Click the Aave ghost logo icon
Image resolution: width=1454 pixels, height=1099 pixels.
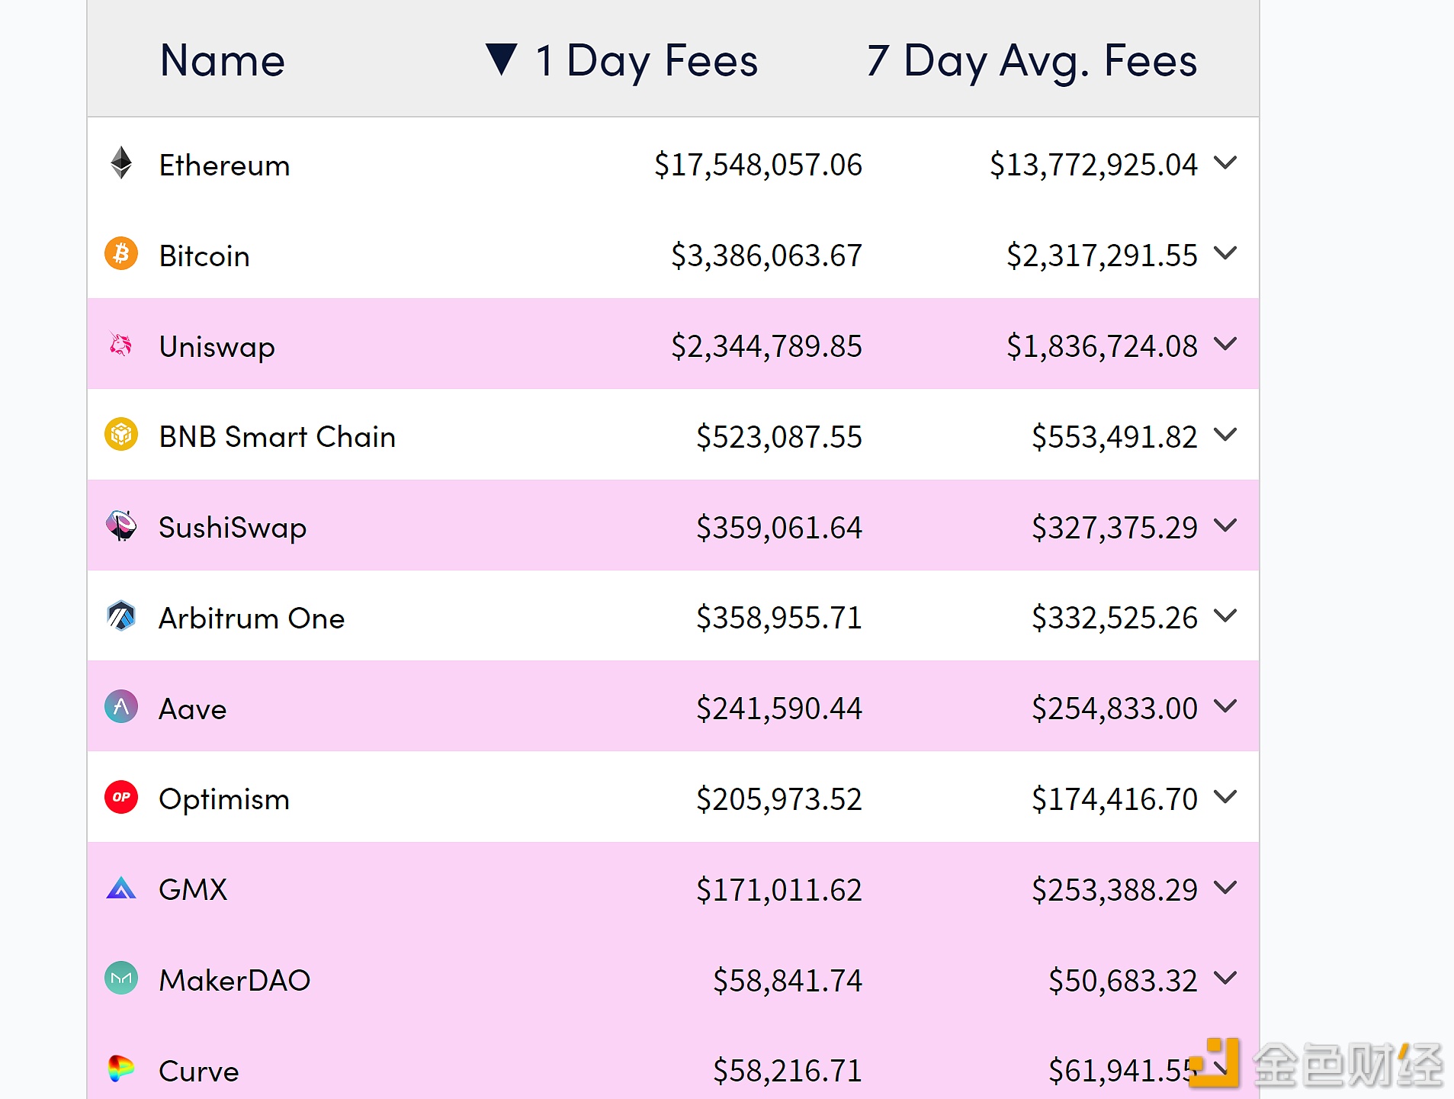click(x=121, y=707)
